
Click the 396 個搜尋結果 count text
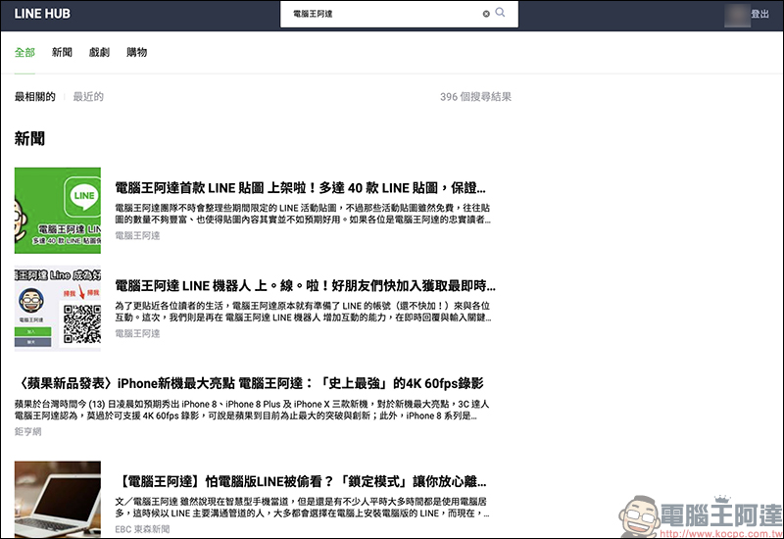[475, 97]
